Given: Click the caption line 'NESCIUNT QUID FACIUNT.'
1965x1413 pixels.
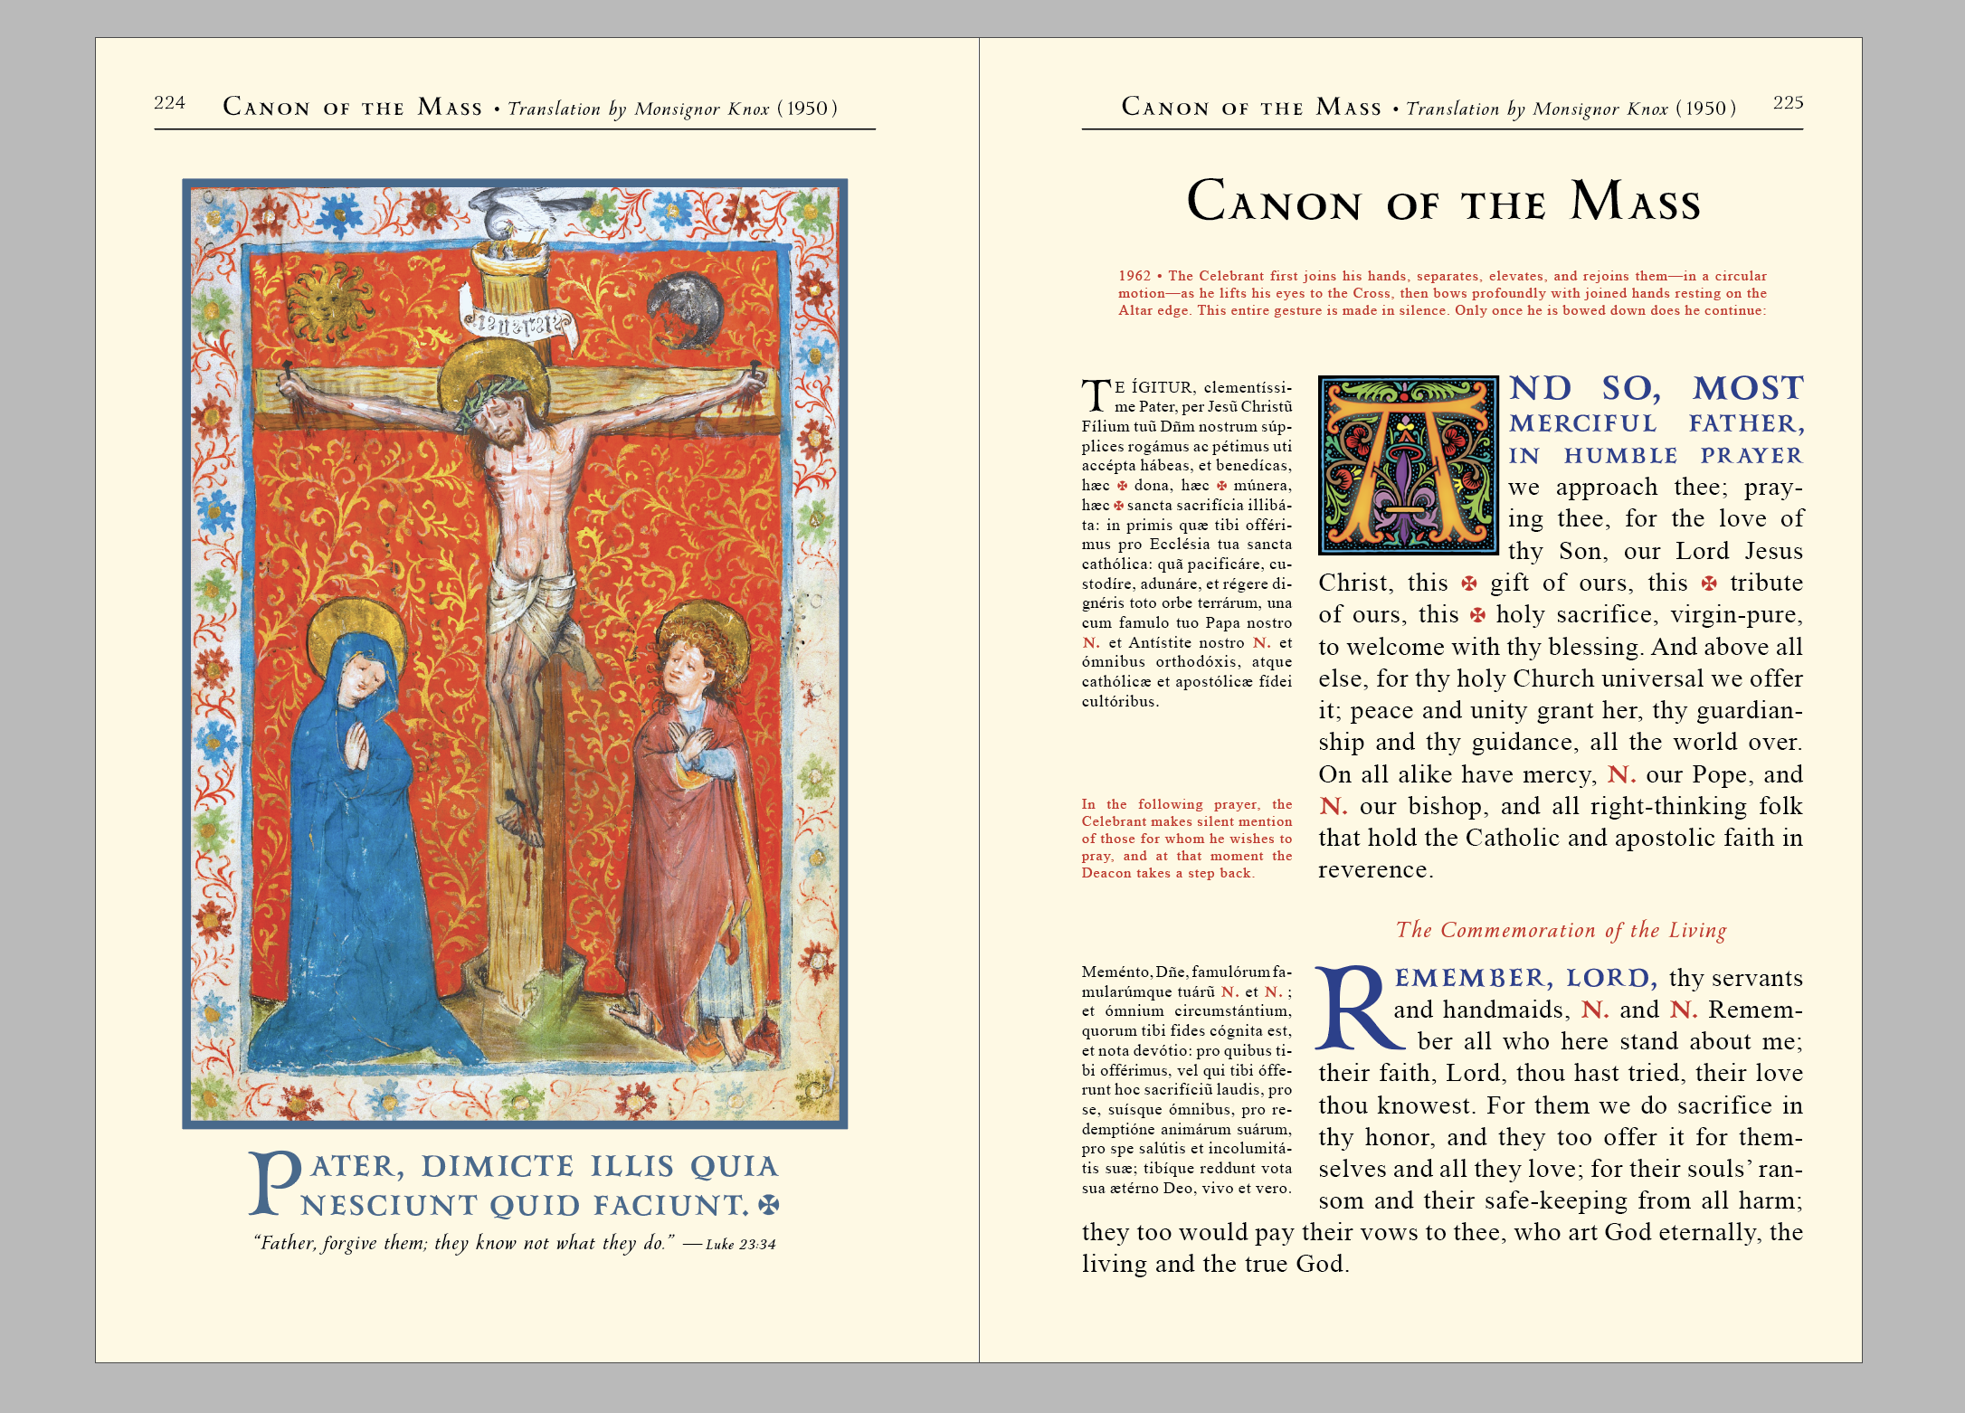Looking at the screenshot, I should [x=526, y=1205].
